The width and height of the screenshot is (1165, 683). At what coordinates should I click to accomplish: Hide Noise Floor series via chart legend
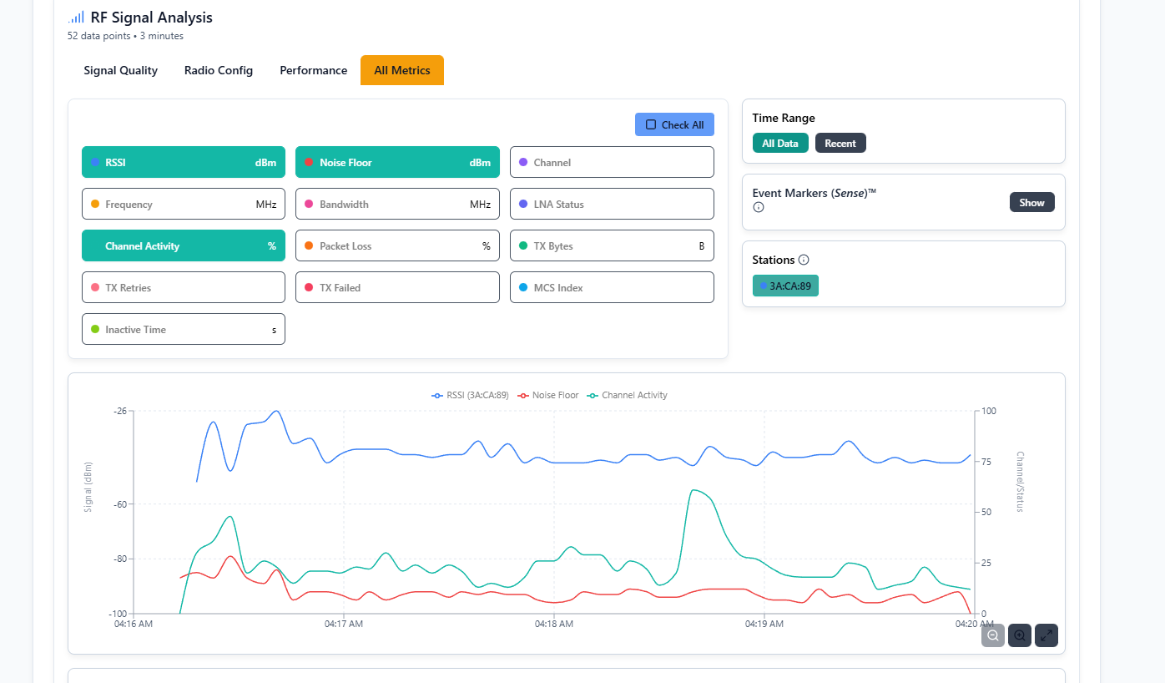coord(548,396)
